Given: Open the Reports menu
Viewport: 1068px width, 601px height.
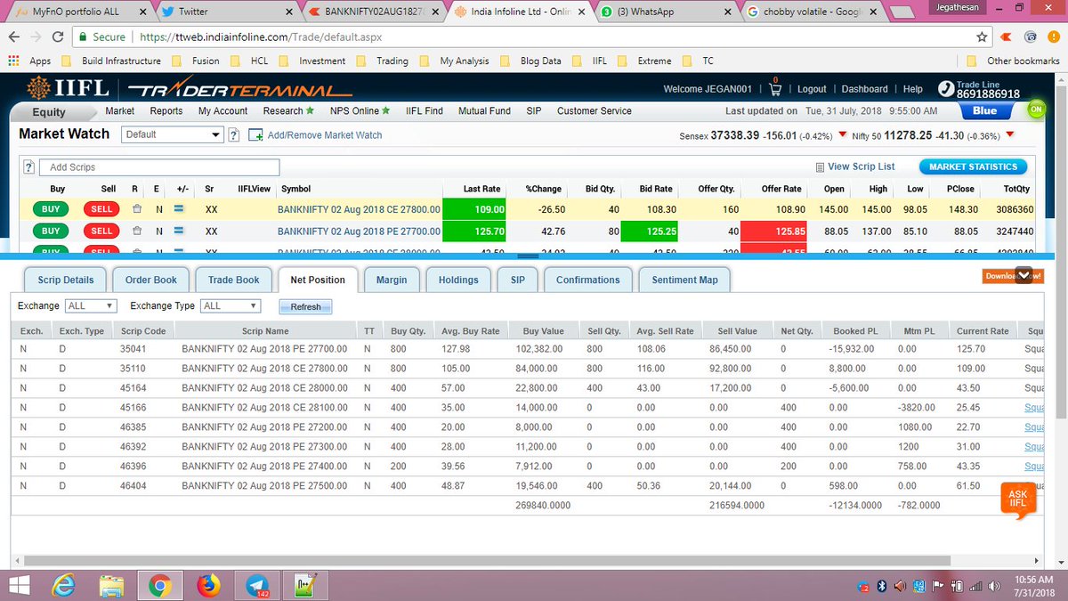Looking at the screenshot, I should [166, 111].
